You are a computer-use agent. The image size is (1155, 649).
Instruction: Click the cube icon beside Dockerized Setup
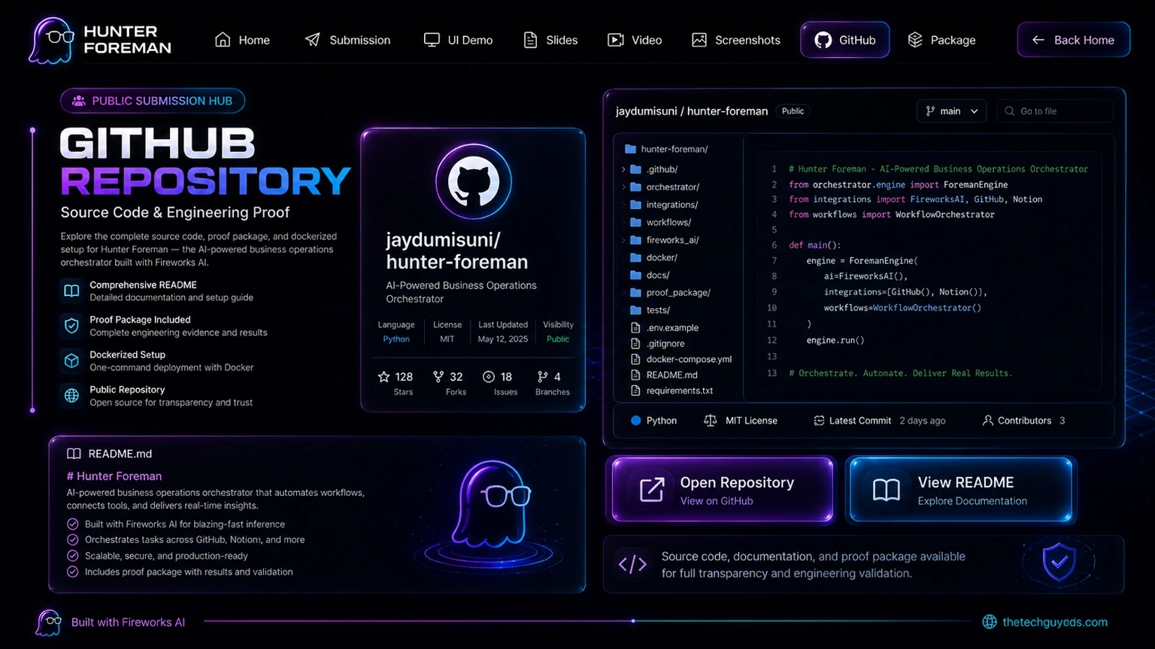tap(71, 361)
